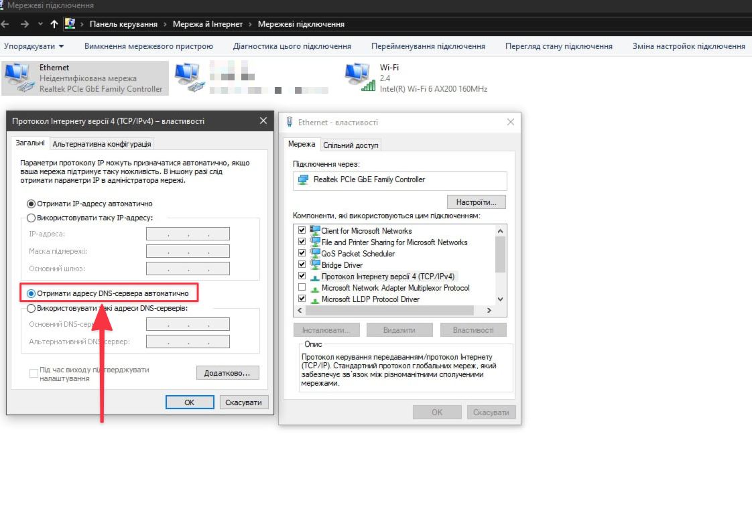Open the Спільний доступ tab
The height and width of the screenshot is (525, 752).
click(x=351, y=145)
